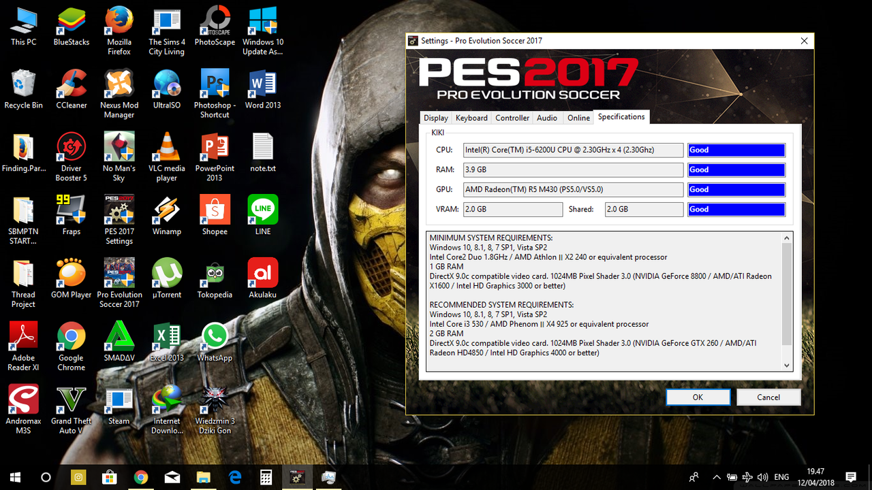Confirm settings with OK button

point(698,397)
